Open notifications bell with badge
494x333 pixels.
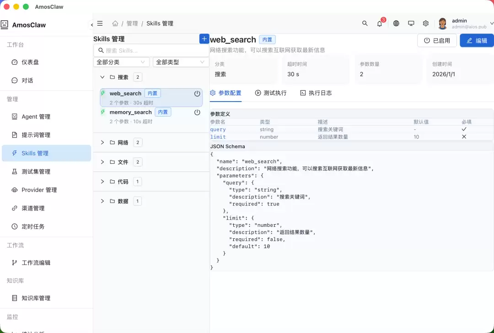pos(380,23)
